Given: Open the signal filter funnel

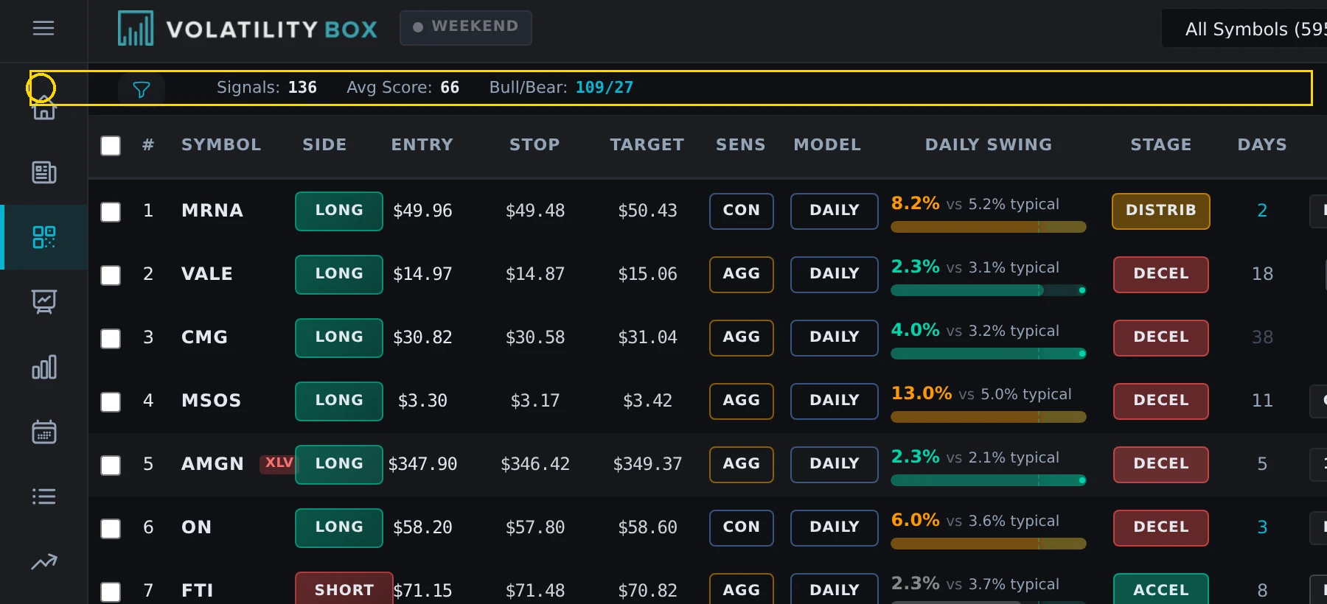Looking at the screenshot, I should [142, 89].
